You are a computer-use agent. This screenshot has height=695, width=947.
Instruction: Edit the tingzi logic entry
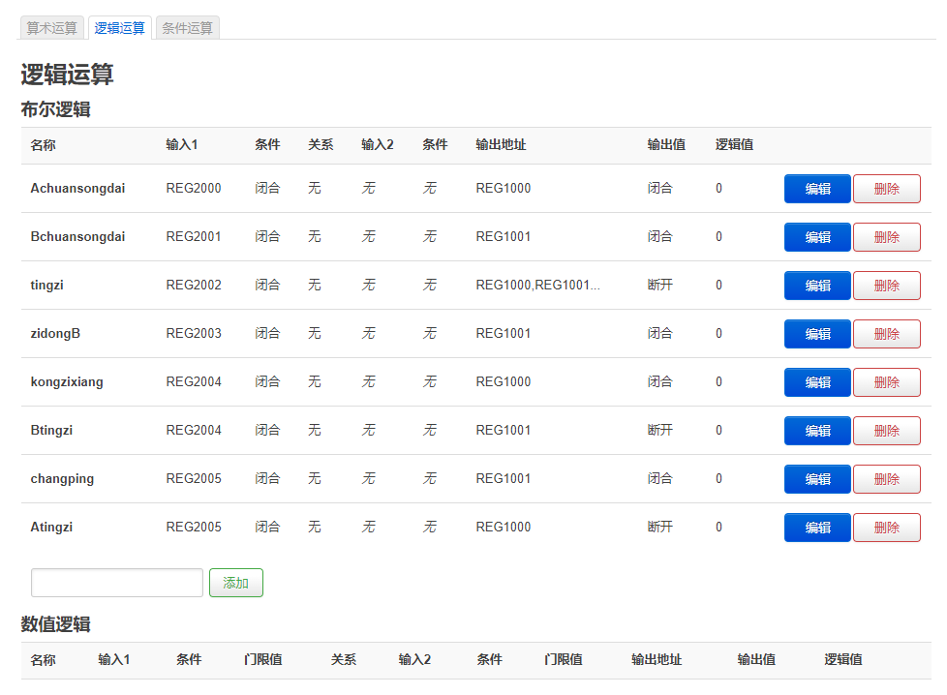pos(817,286)
